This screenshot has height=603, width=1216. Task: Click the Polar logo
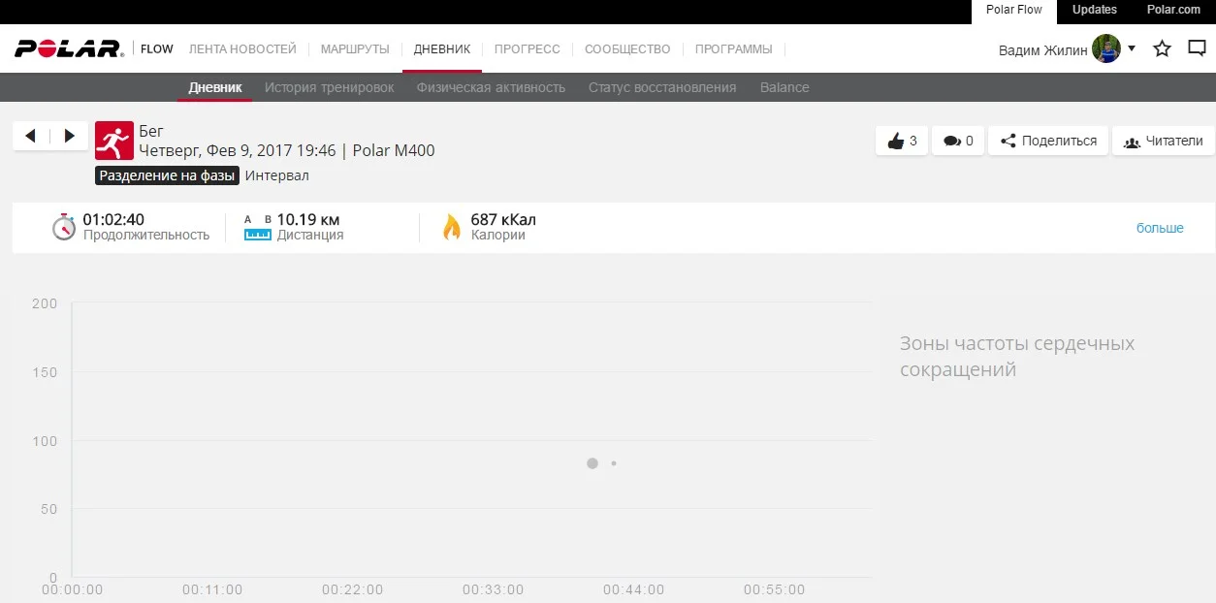pyautogui.click(x=69, y=48)
